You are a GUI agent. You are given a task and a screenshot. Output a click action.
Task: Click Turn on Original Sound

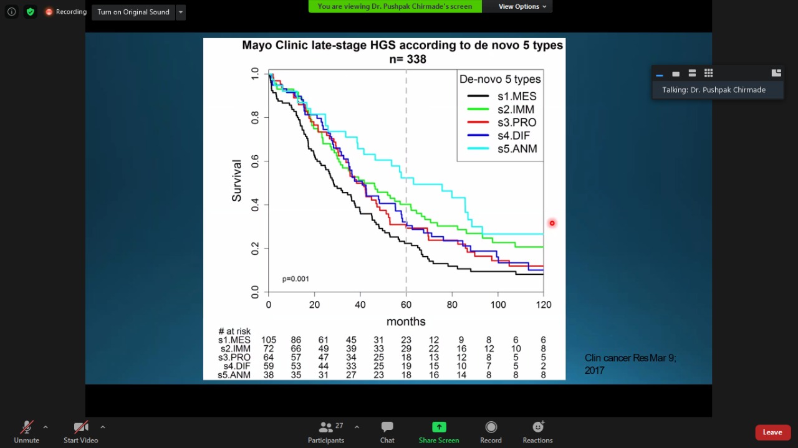click(x=133, y=12)
